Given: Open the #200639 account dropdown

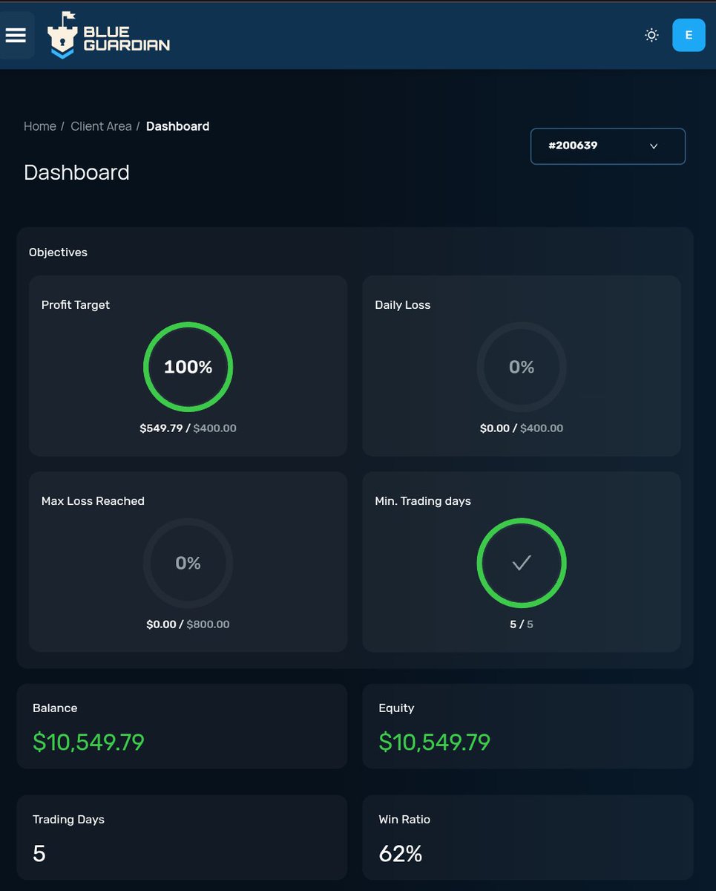Looking at the screenshot, I should (607, 146).
